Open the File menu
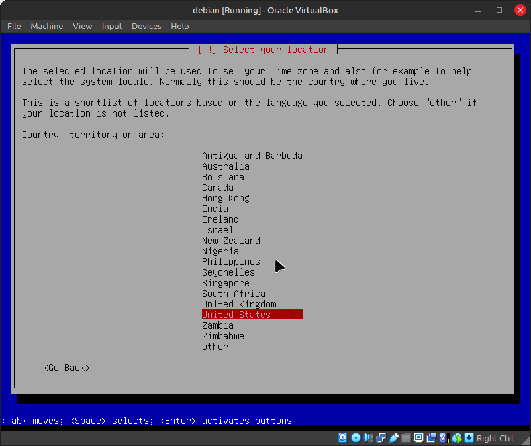Image resolution: width=531 pixels, height=446 pixels. click(x=14, y=26)
